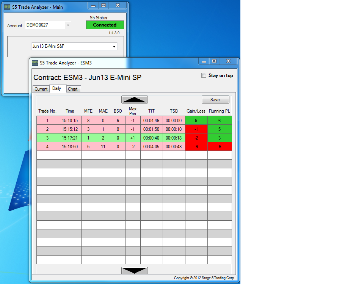This screenshot has width=364, height=284.
Task: Click the green Connected status indicator
Action: click(105, 25)
